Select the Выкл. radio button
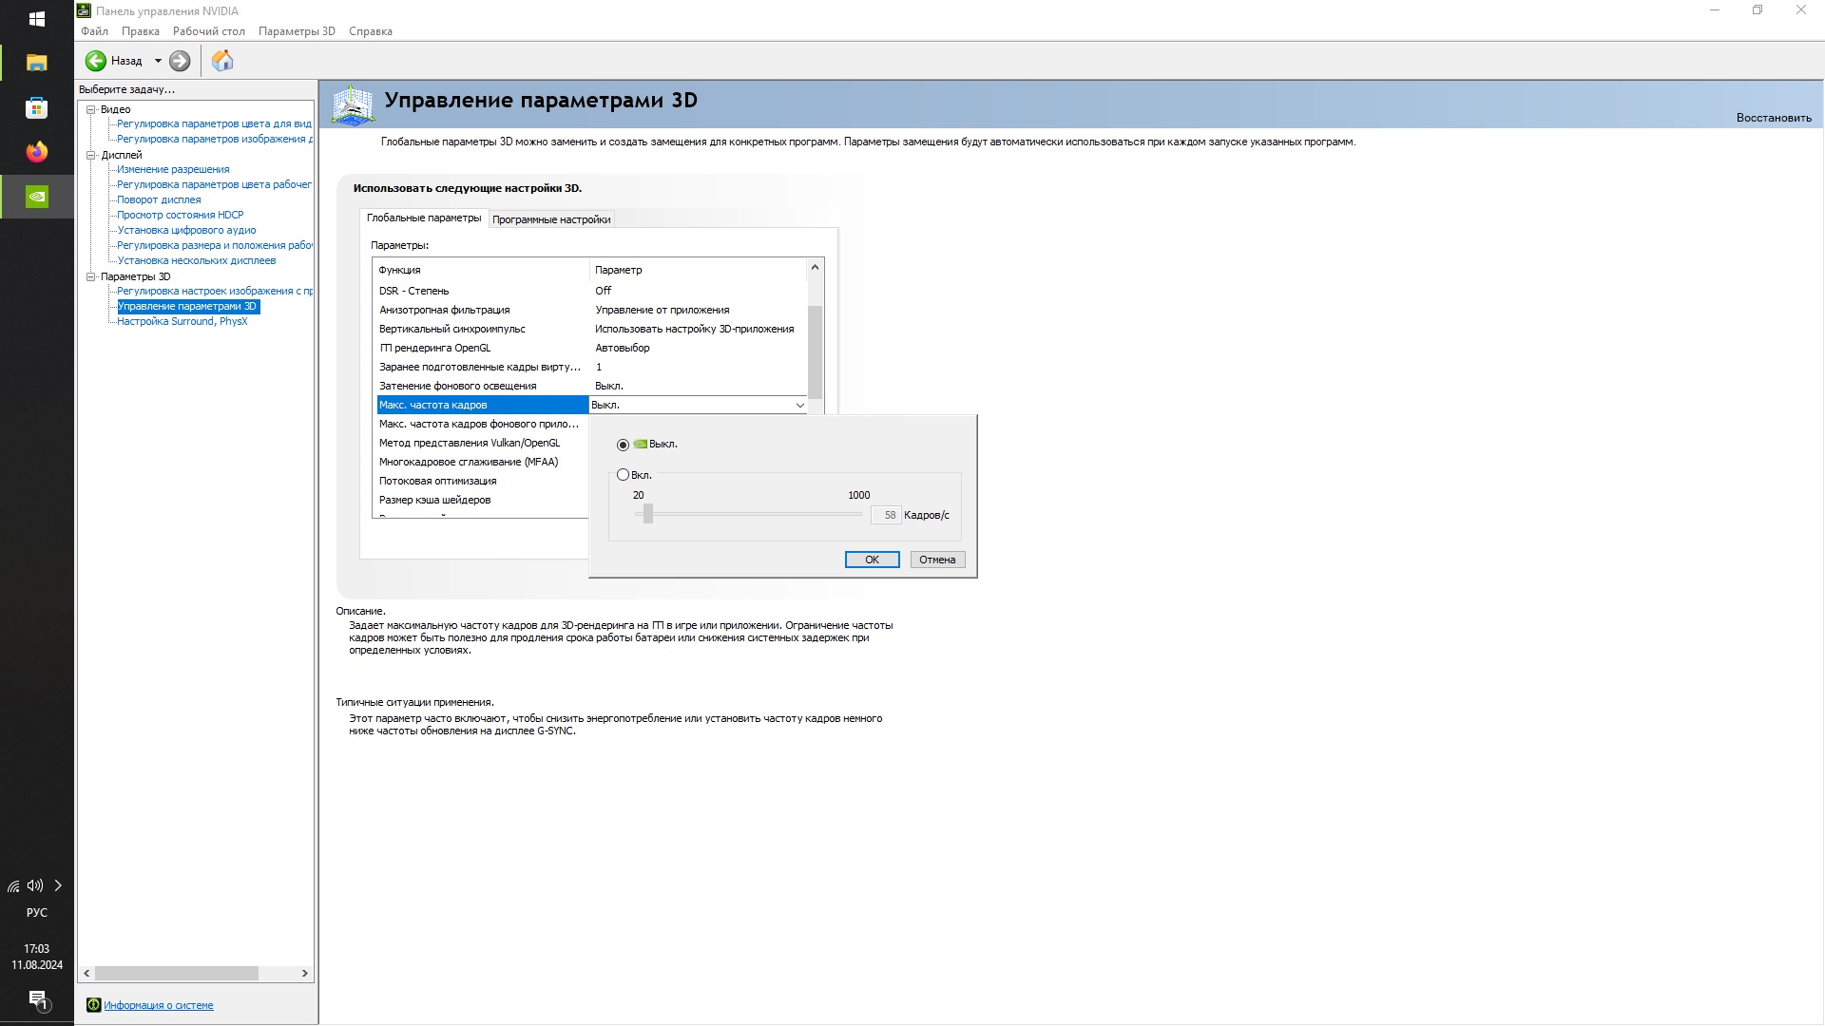The height and width of the screenshot is (1026, 1825). pos(624,445)
